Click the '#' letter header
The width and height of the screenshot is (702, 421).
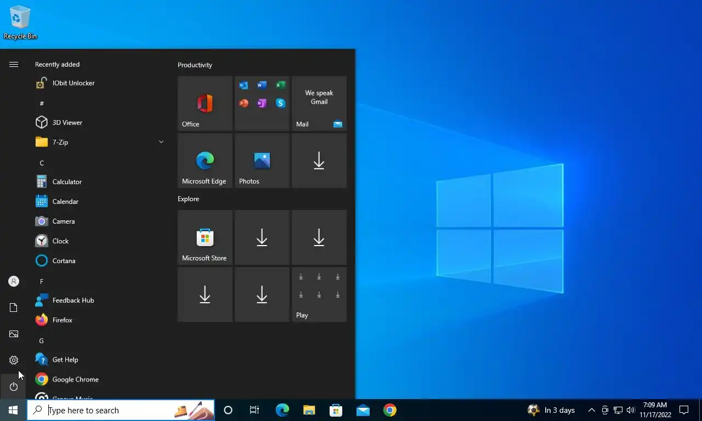(x=42, y=104)
